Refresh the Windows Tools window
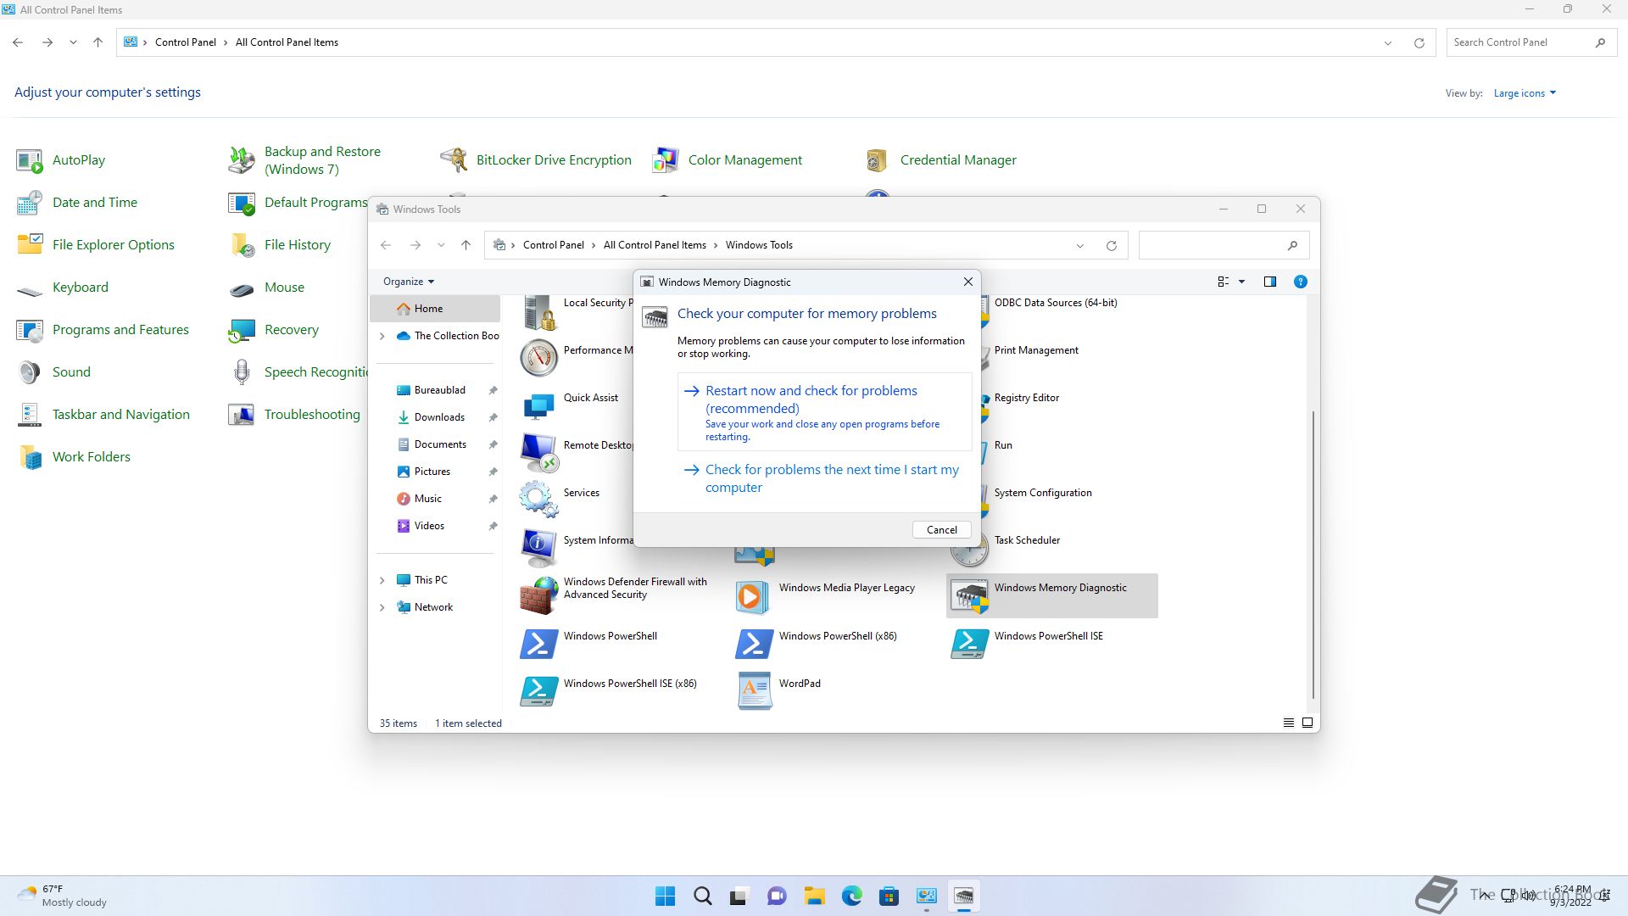Viewport: 1628px width, 916px height. click(1111, 245)
